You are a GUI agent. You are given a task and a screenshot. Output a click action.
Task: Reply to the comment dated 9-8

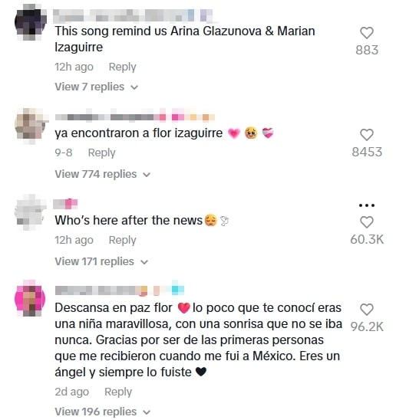(101, 153)
